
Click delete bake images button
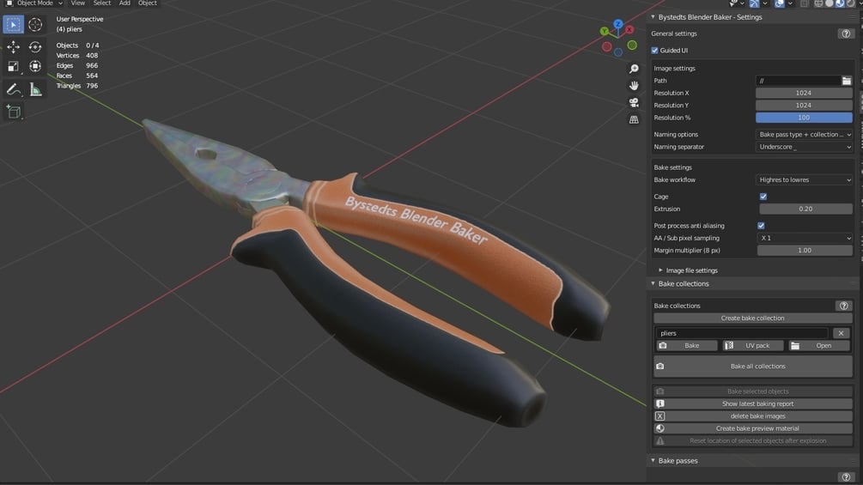tap(752, 416)
